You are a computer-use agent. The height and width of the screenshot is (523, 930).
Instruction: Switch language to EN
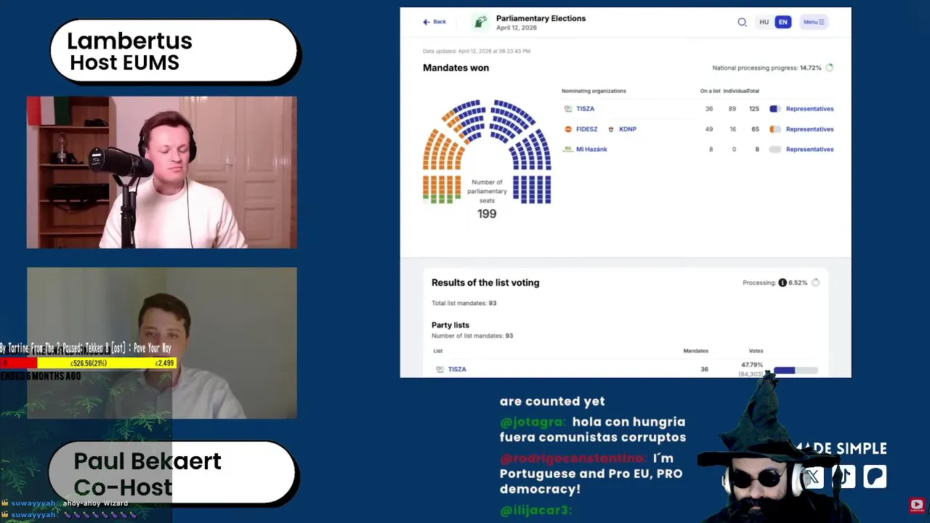pos(783,22)
